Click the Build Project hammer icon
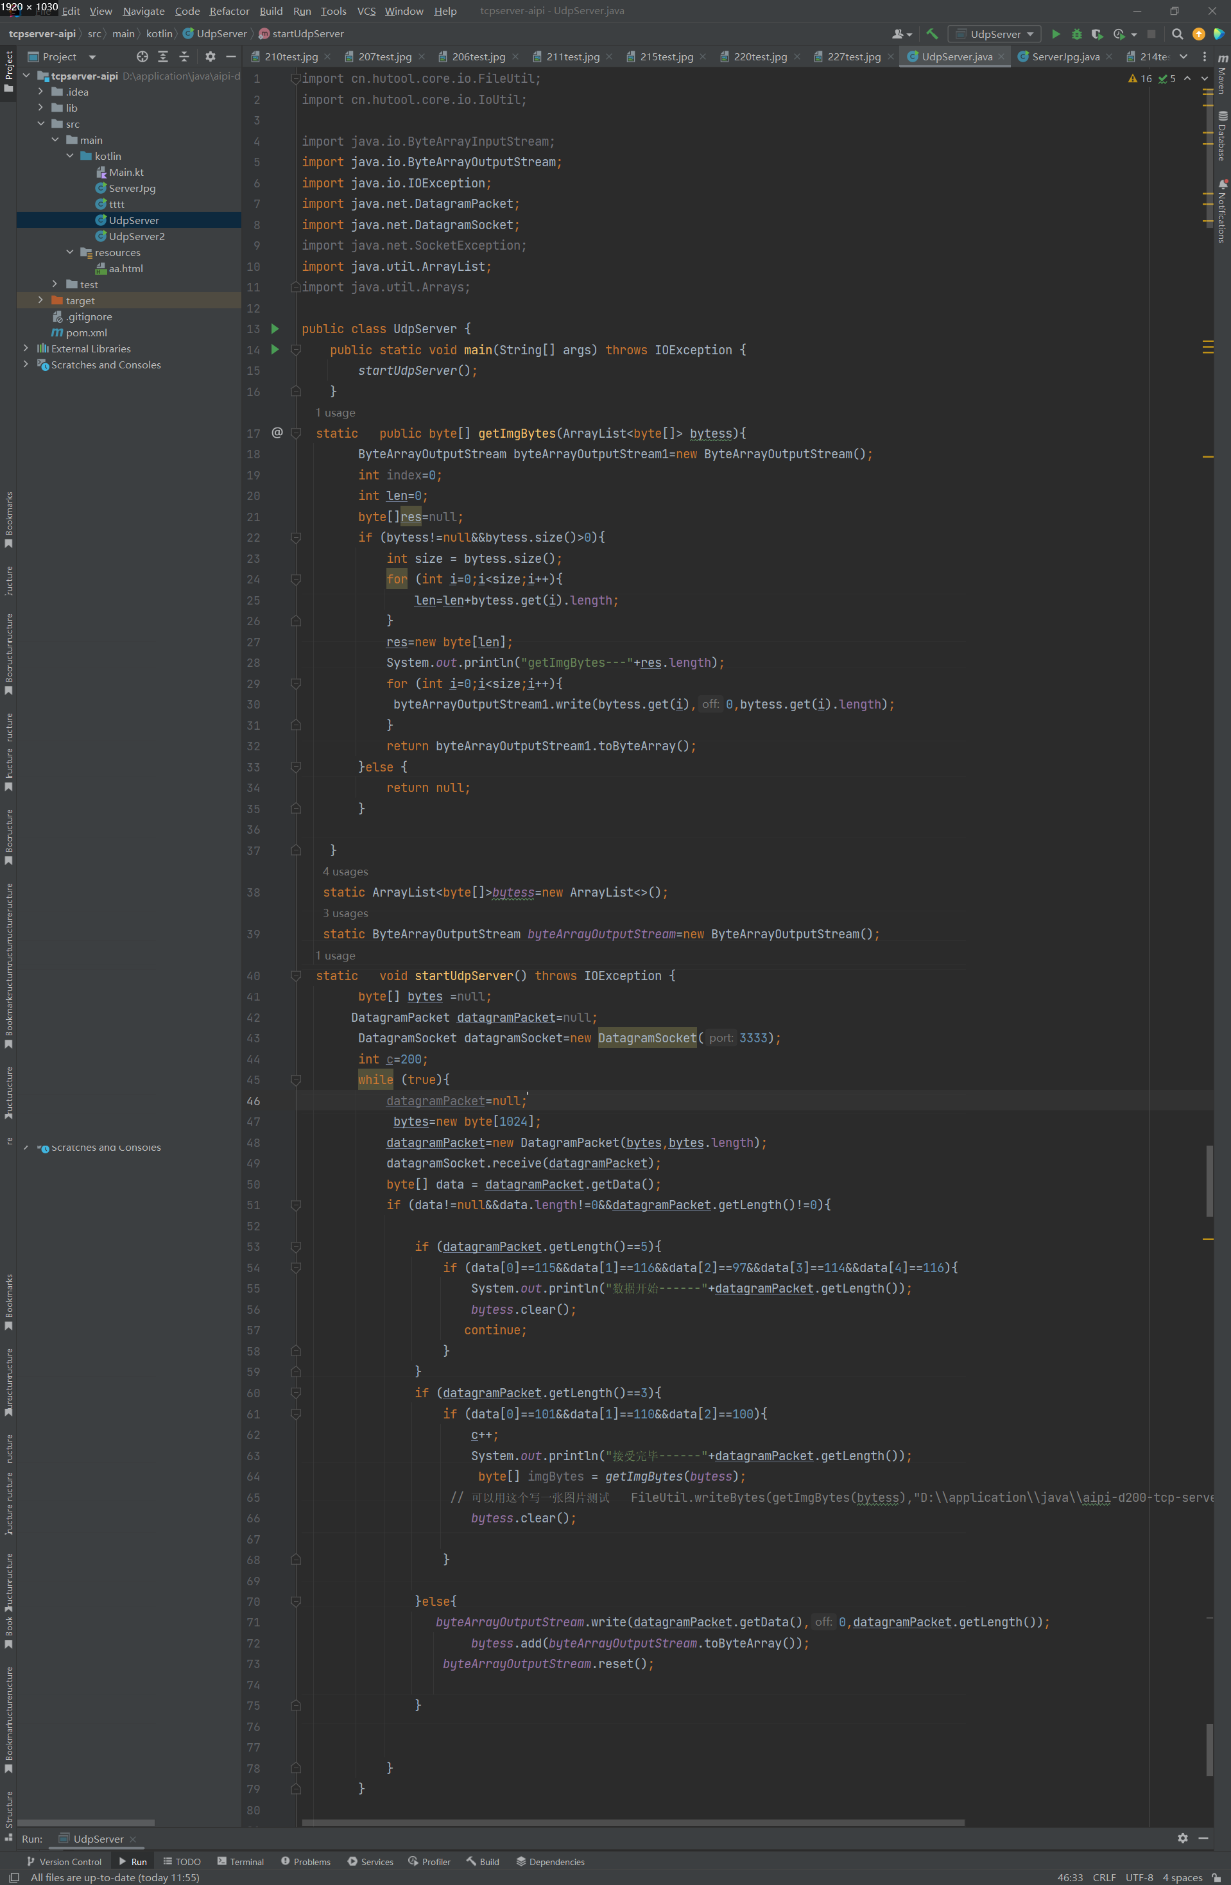The image size is (1231, 1885). [931, 34]
